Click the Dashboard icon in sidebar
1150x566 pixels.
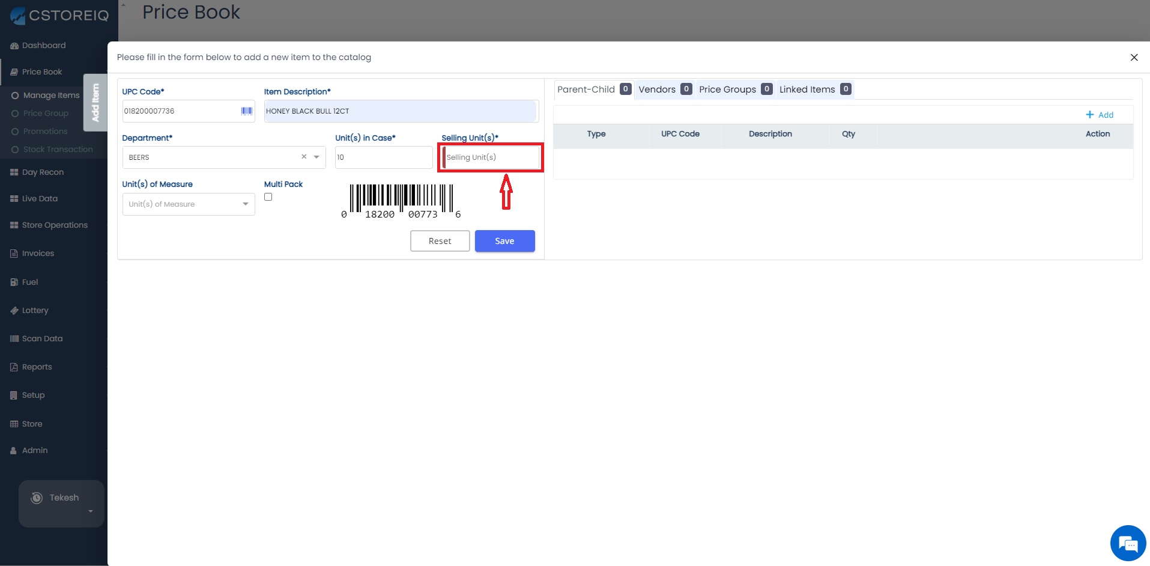(x=14, y=46)
